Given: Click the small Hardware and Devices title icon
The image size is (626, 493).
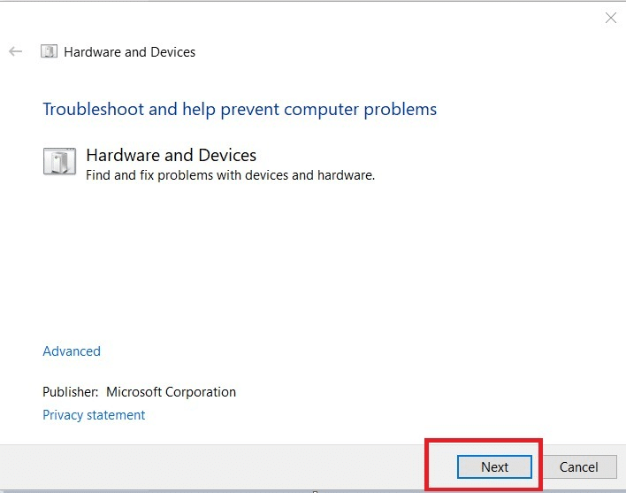Looking at the screenshot, I should [50, 51].
